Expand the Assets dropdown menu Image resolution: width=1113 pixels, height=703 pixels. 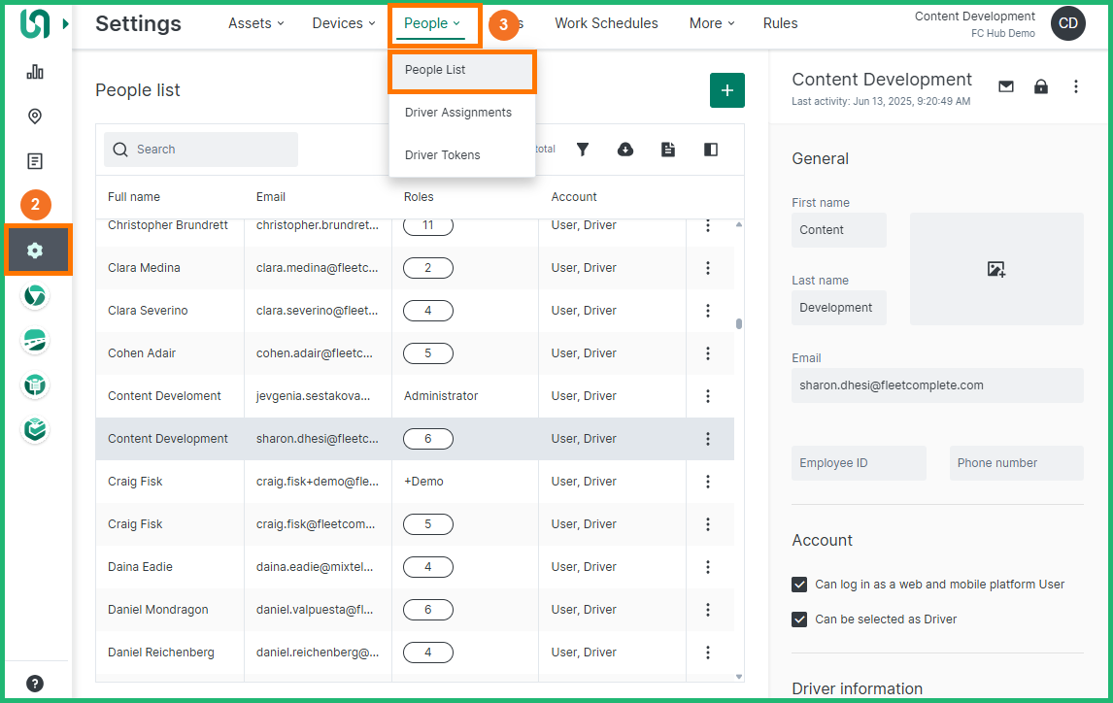pyautogui.click(x=256, y=23)
